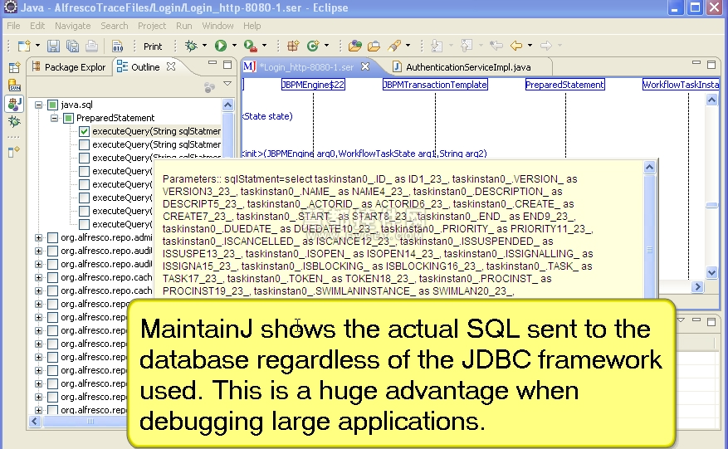Click the Open Task folder icon

click(x=374, y=46)
